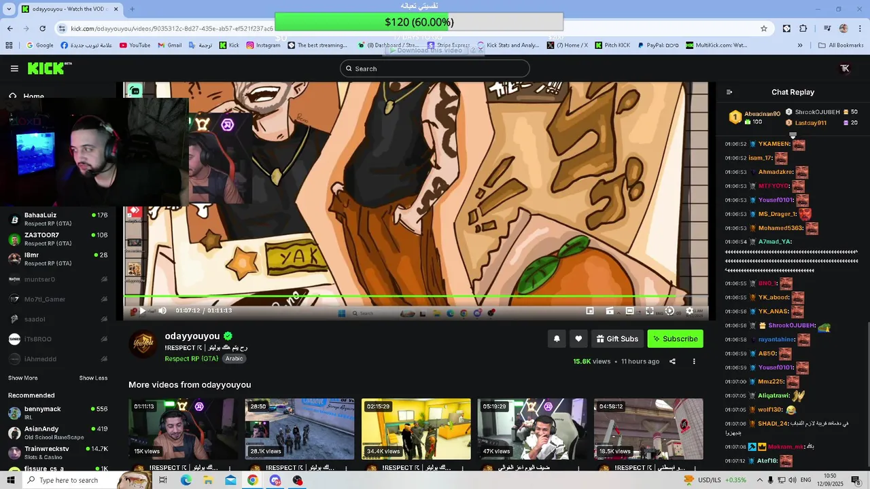This screenshot has height=489, width=870.
Task: Open the 02:15:29 video thumbnail
Action: click(x=416, y=429)
